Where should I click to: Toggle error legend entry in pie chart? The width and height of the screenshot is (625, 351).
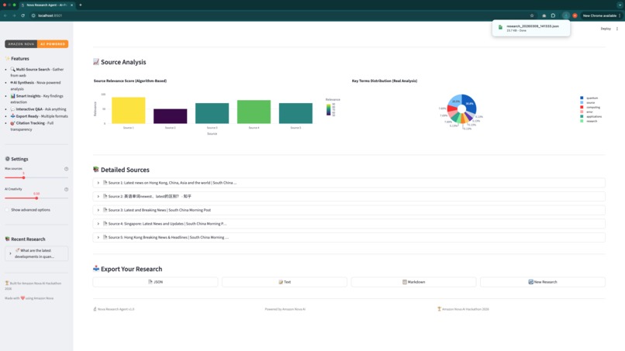tap(587, 112)
